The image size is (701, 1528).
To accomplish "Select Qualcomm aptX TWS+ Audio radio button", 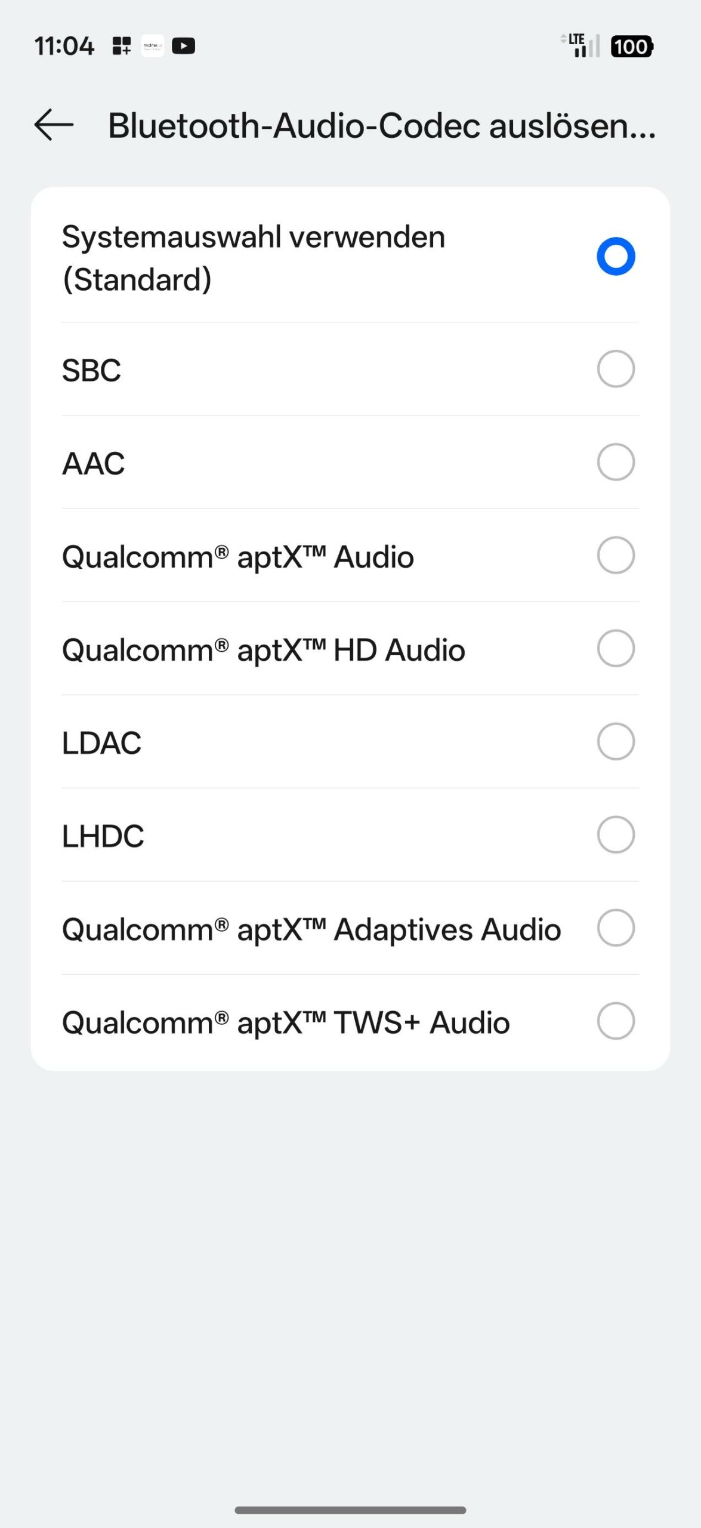I will pyautogui.click(x=616, y=1021).
